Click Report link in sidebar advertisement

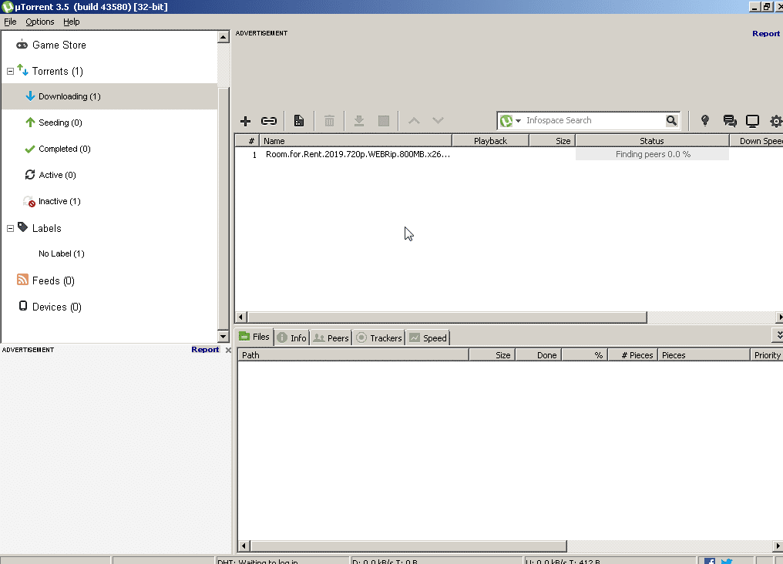point(205,349)
